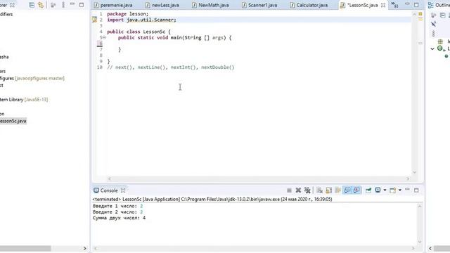Click JRE System Library node in Package Explorer
The height and width of the screenshot is (253, 450).
click(24, 100)
